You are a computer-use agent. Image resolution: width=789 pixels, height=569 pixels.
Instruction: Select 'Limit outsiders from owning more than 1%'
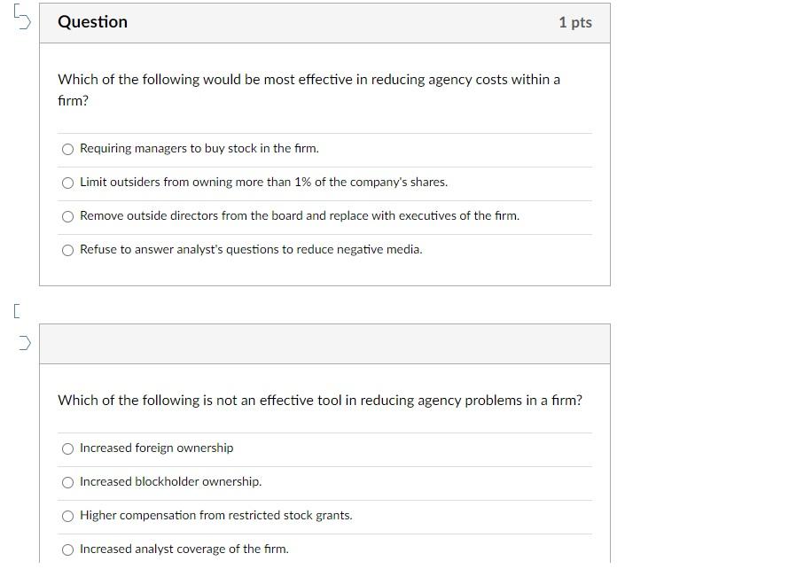pos(262,182)
